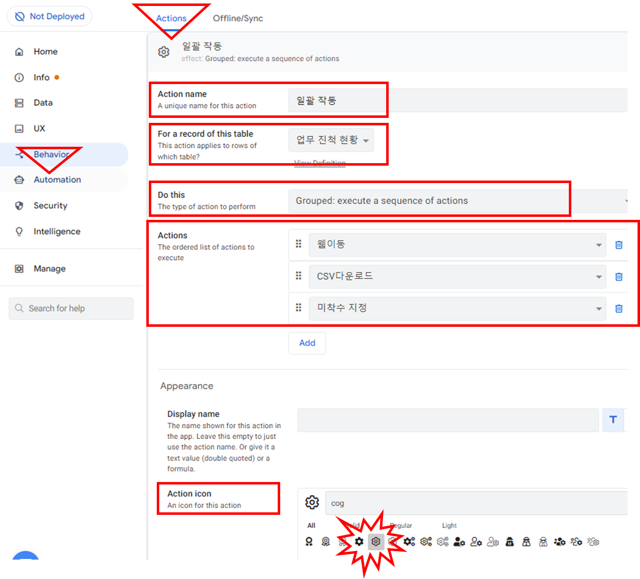Screen dimensions: 640x579
Task: Click the drag handle for 미착수 지정 row
Action: click(299, 307)
